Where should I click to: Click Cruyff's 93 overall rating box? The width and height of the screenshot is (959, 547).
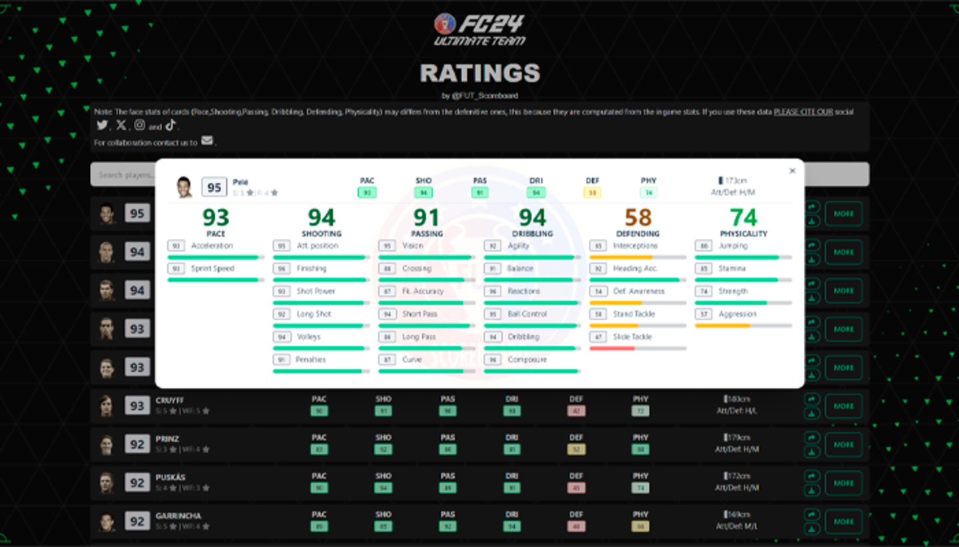point(137,406)
